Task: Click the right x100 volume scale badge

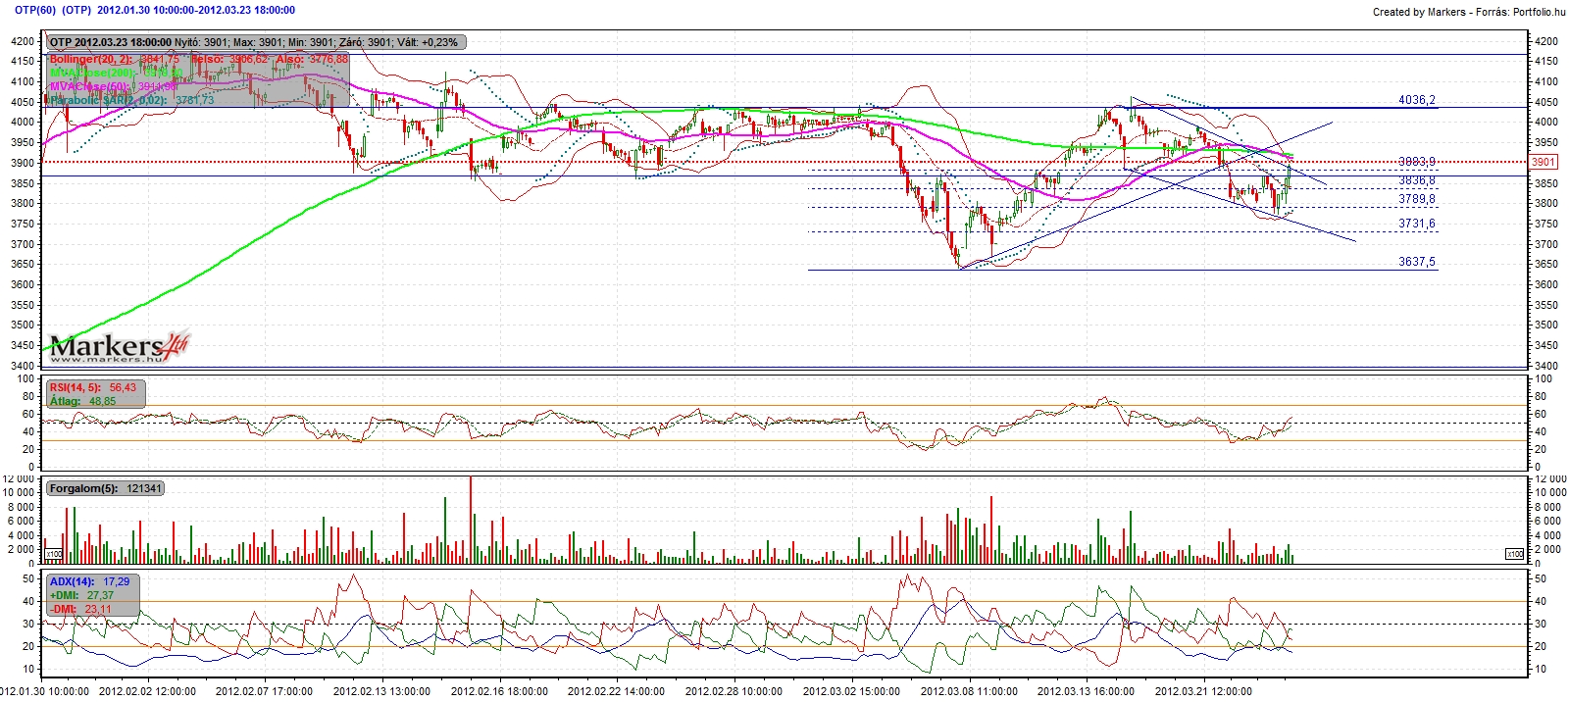Action: tap(1515, 555)
